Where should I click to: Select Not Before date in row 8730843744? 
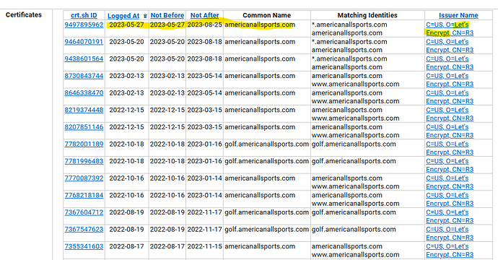167,76
